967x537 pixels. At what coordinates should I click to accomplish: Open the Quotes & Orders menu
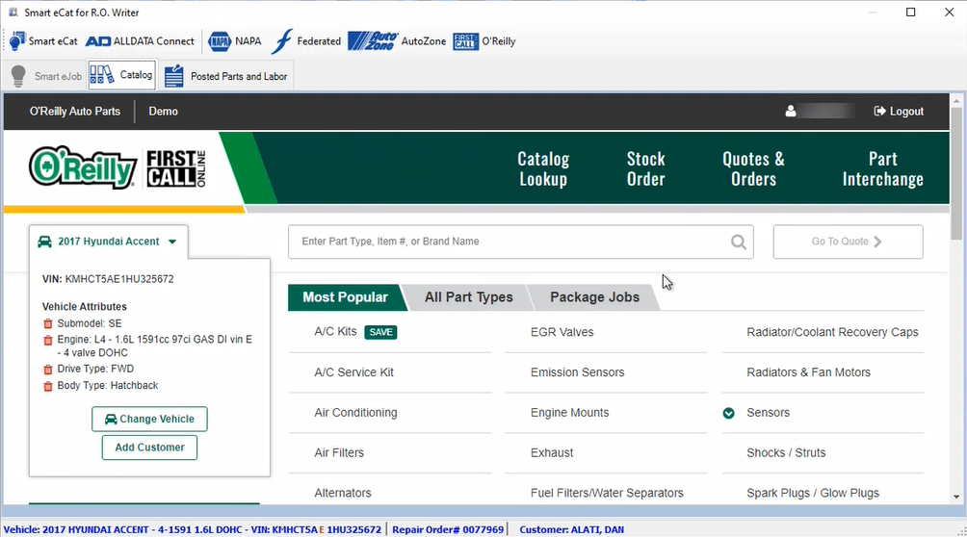click(753, 168)
